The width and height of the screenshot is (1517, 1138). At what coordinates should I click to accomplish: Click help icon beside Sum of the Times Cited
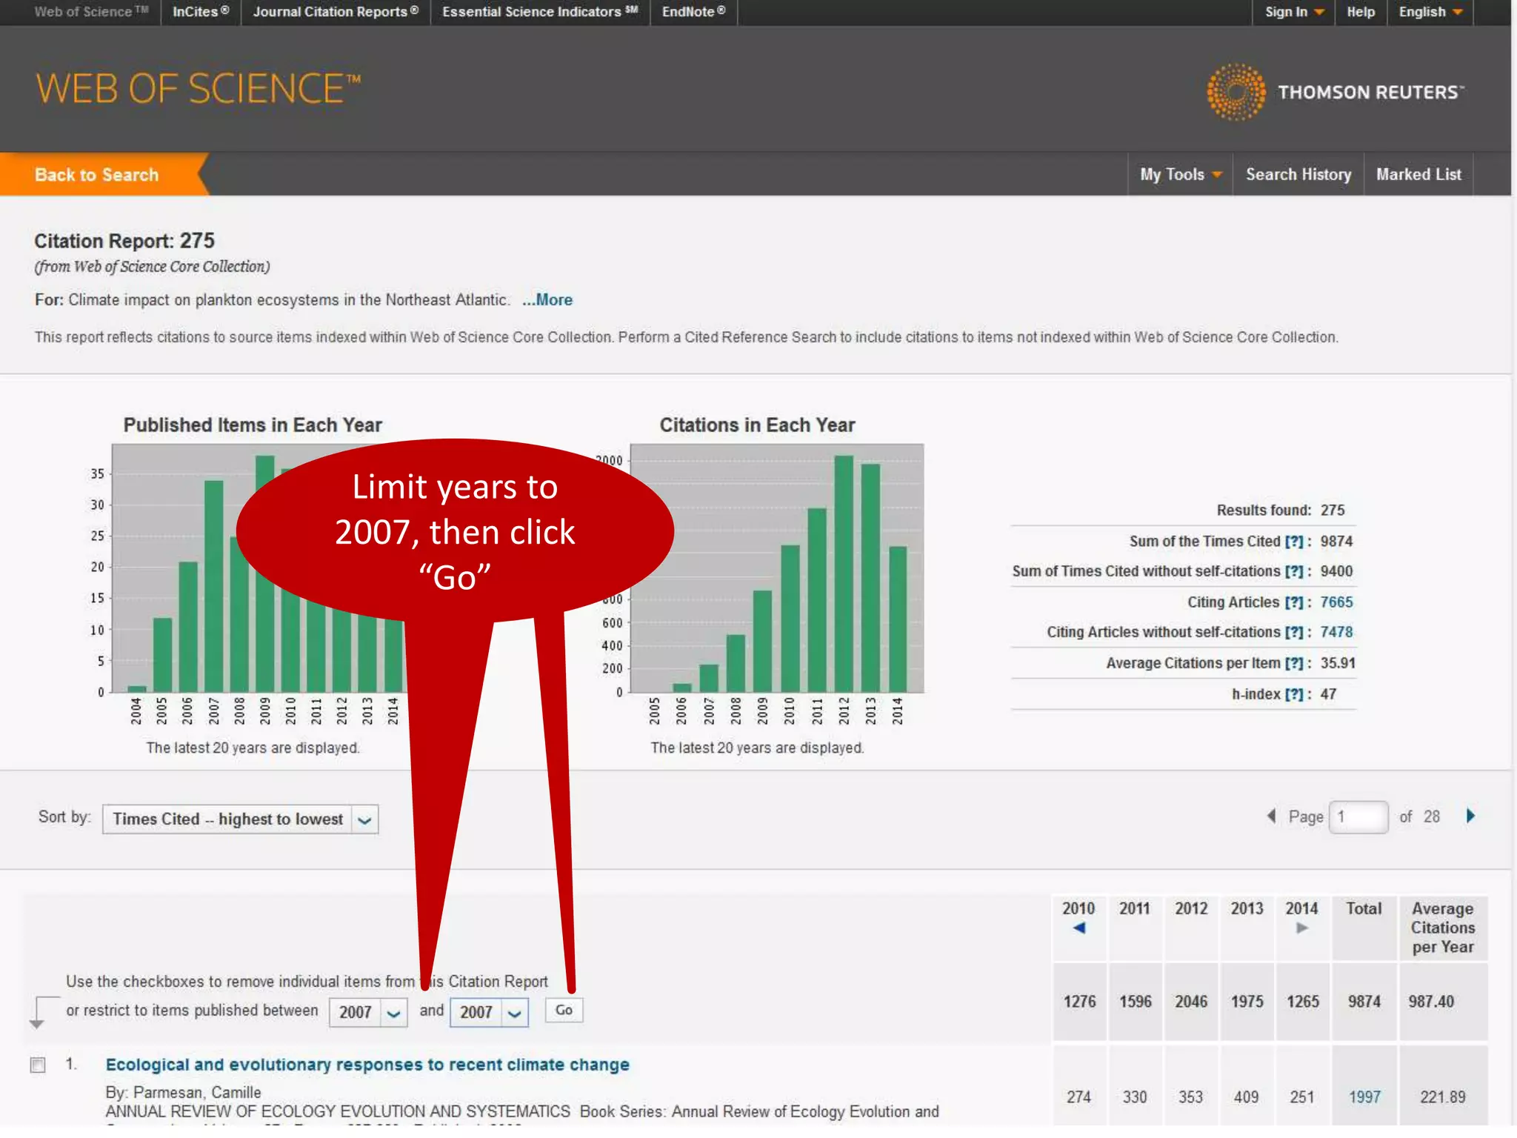tap(1293, 542)
